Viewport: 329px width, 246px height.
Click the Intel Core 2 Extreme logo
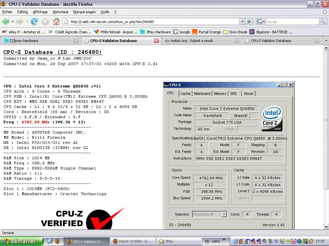tap(272, 119)
